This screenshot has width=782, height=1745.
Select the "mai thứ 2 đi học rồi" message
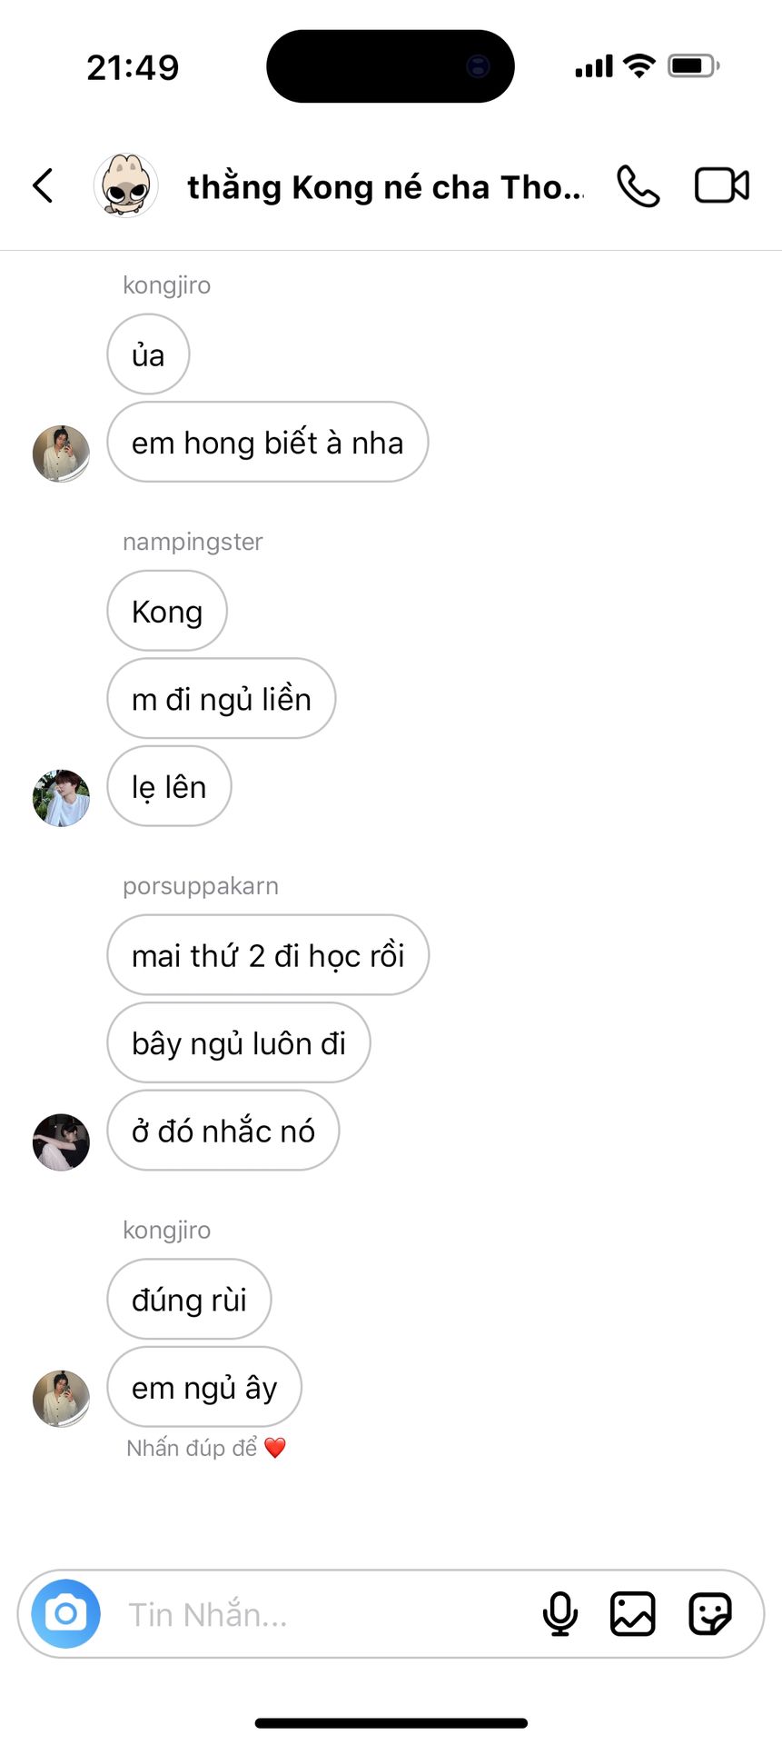pyautogui.click(x=268, y=955)
